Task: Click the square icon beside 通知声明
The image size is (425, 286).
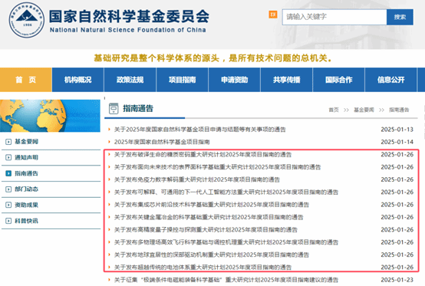Action: click(8, 157)
